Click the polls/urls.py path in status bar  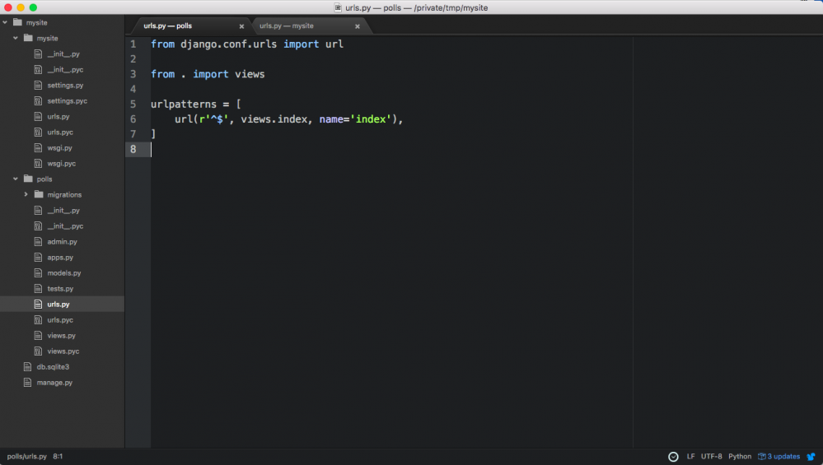tap(26, 457)
